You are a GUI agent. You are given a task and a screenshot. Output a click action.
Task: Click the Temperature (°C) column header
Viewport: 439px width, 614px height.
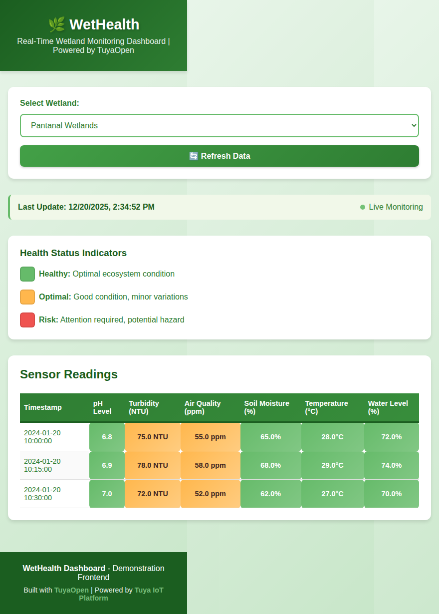(x=333, y=407)
